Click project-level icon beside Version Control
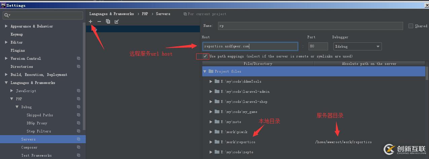Screen dimensions: 429x159 pos(78,58)
